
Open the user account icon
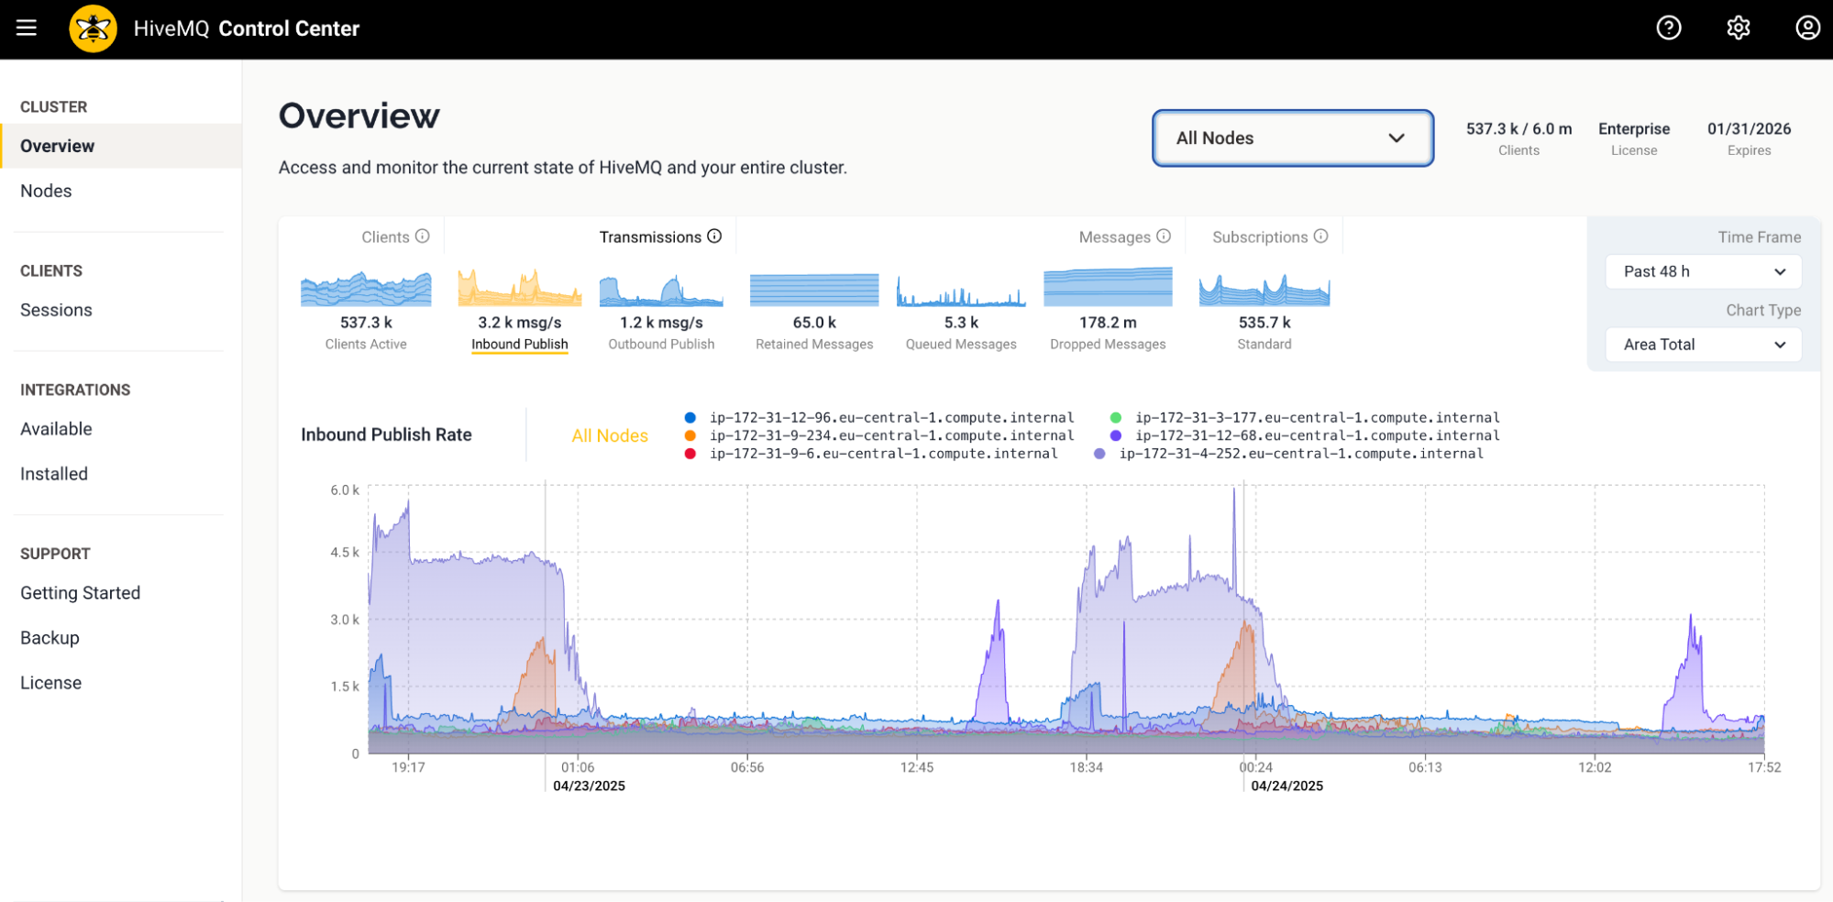coord(1806,27)
